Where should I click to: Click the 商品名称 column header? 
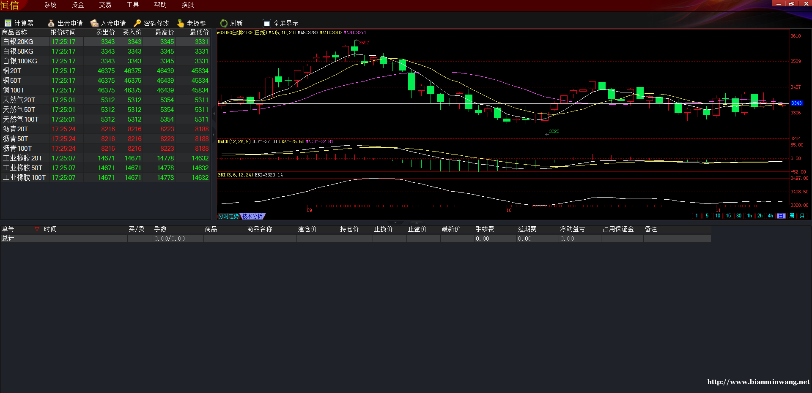[x=14, y=32]
